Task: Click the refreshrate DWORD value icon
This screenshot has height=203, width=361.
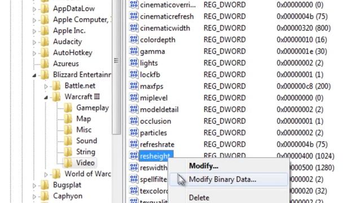Action: (x=134, y=144)
